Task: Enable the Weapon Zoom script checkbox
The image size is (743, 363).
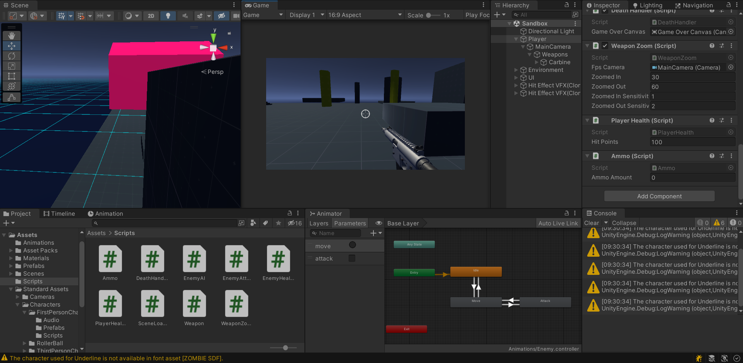Action: point(605,46)
